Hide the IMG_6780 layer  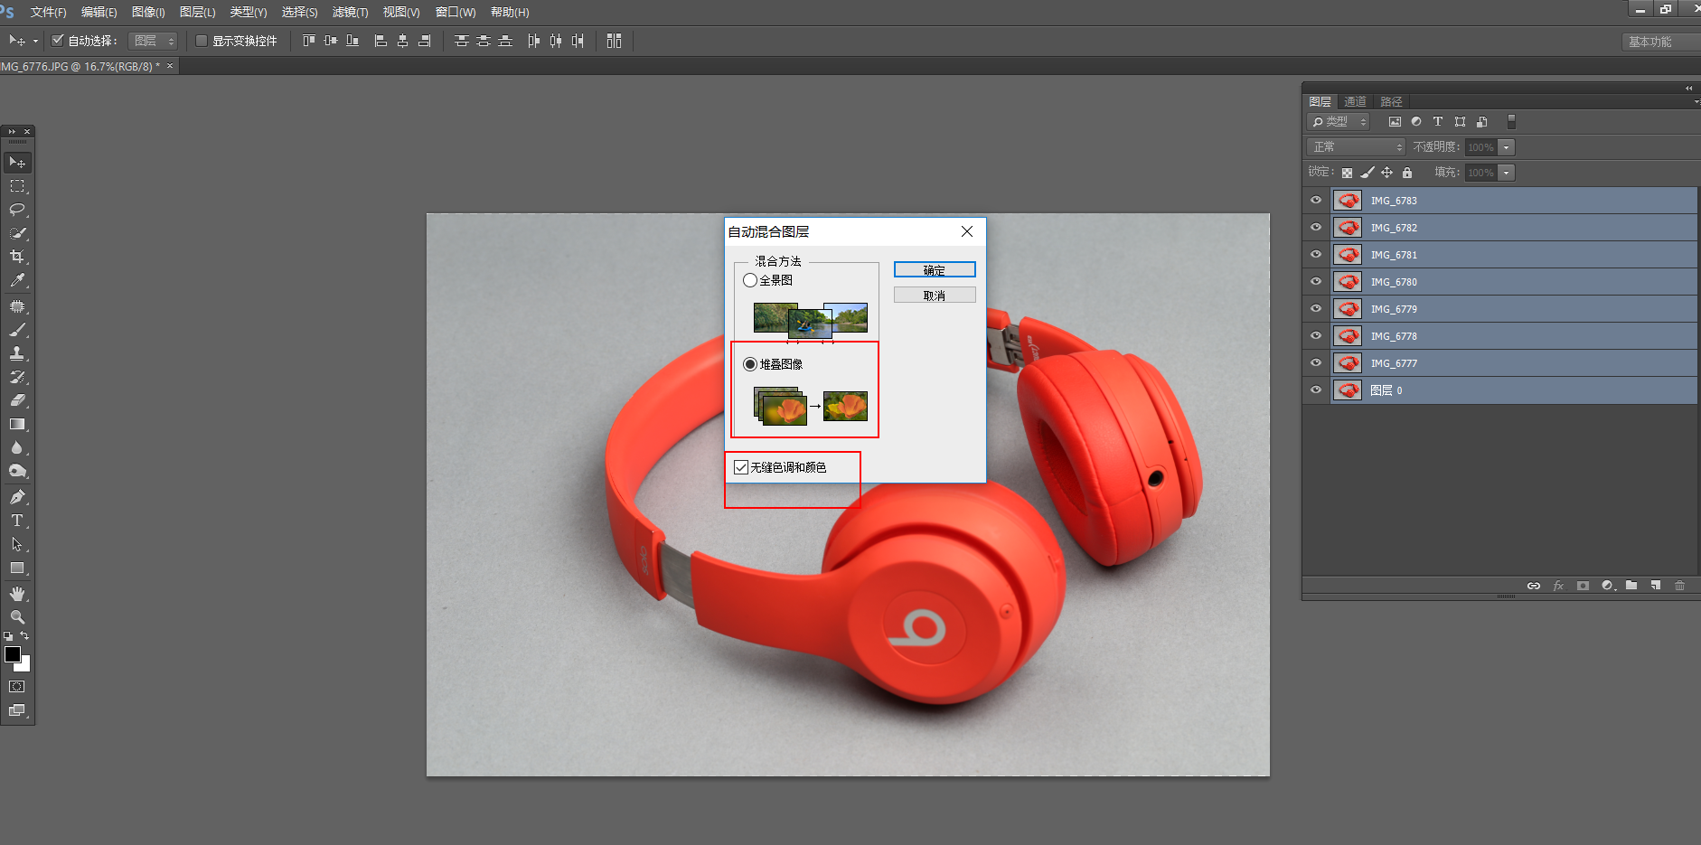click(x=1316, y=282)
